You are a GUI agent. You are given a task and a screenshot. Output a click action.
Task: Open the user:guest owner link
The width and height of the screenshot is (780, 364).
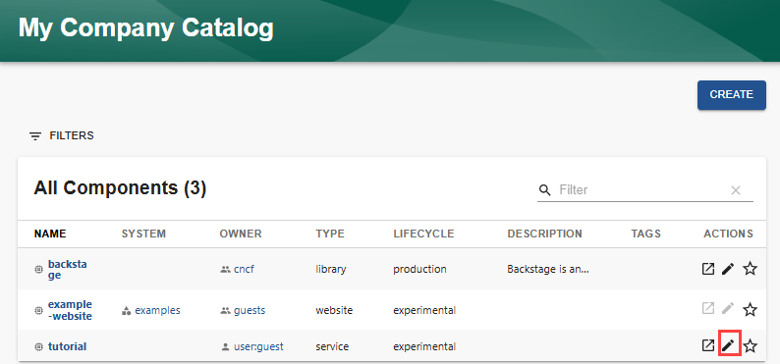coord(258,346)
